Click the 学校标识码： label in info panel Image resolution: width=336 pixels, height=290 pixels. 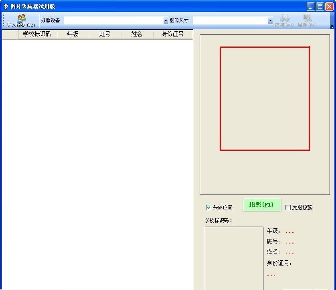218,220
